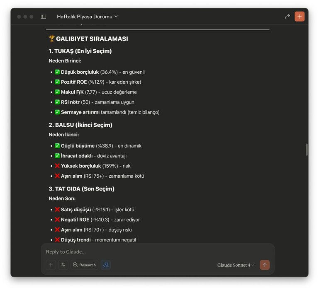Click the 1. TUKAŞ (En İyi Seçim) heading
The height and width of the screenshot is (290, 319).
coord(80,51)
